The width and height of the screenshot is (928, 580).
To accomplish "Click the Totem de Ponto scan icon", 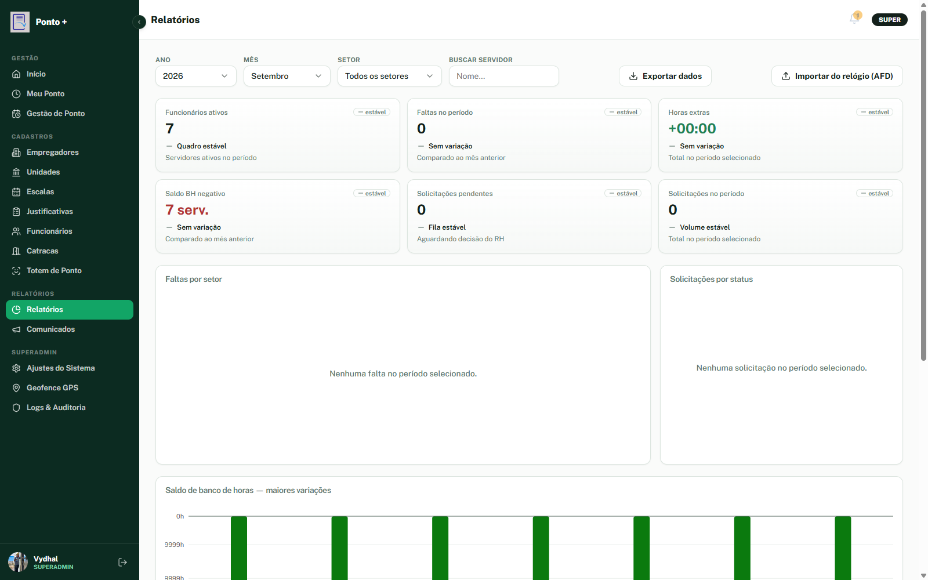I will 16,271.
